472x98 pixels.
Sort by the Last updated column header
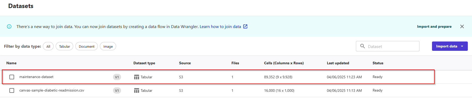[x=338, y=63]
